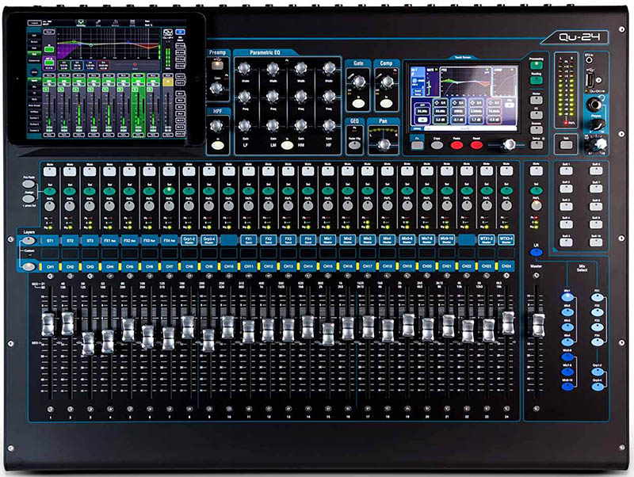Click the LM Freq knob in Parametric EQ

(273, 97)
